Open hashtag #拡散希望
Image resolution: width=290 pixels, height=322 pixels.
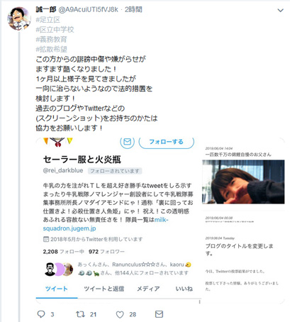click(x=51, y=49)
